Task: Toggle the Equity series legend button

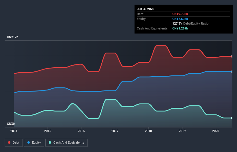Action: (x=34, y=143)
